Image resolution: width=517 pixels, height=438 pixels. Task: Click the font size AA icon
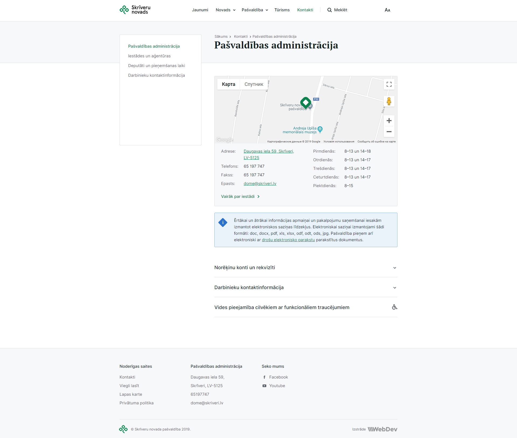(x=387, y=10)
